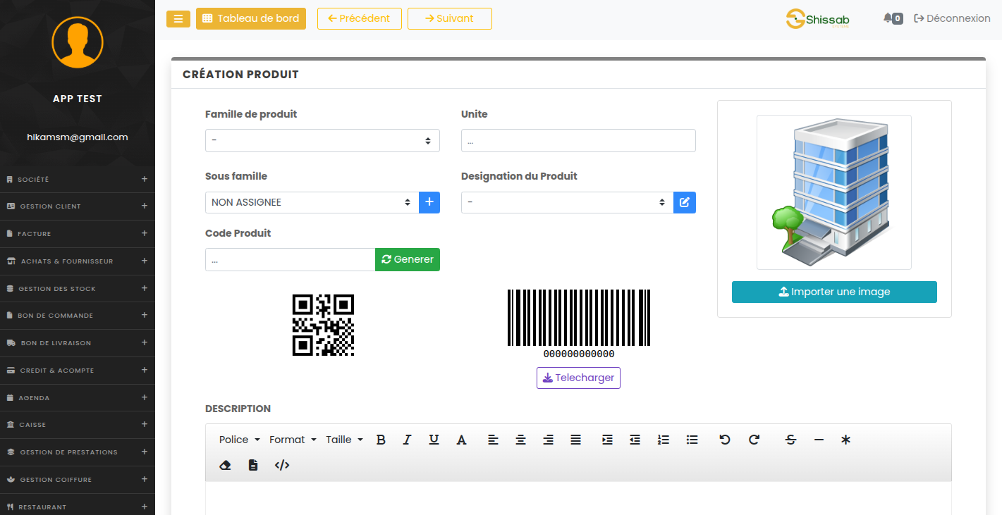Open Credit & Acompte menu
1002x515 pixels.
(x=78, y=370)
